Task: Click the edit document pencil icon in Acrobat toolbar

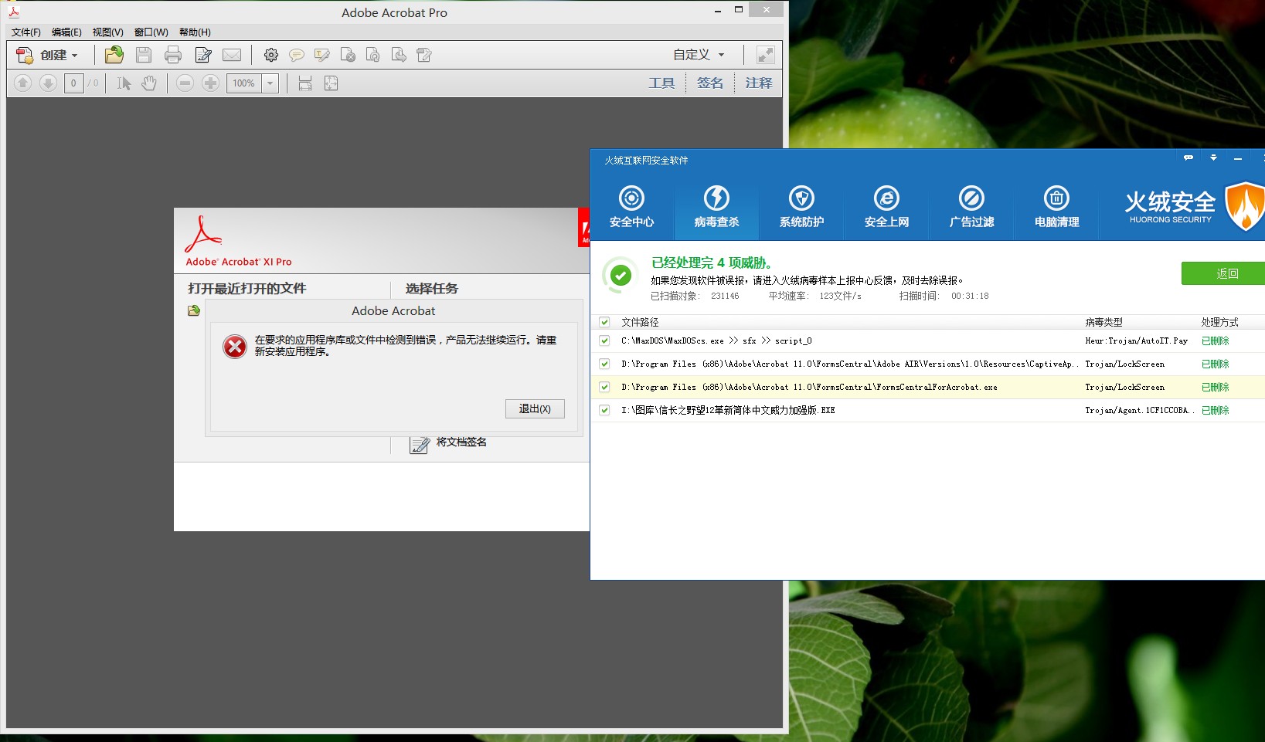Action: click(x=203, y=55)
